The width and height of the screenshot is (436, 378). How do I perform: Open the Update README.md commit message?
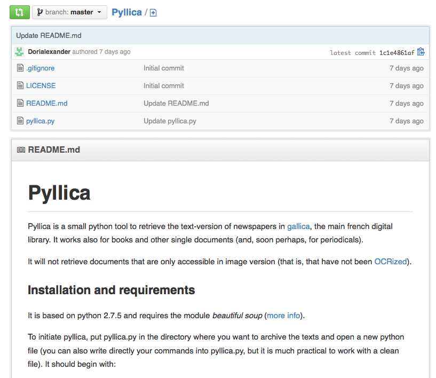click(49, 36)
